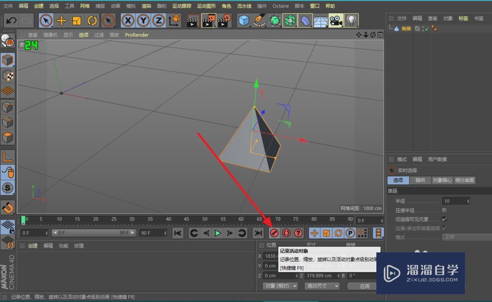Screen dimensions: 492x302
Task: Toggle 仅选择可见元素 checkbox
Action: pyautogui.click(x=444, y=219)
